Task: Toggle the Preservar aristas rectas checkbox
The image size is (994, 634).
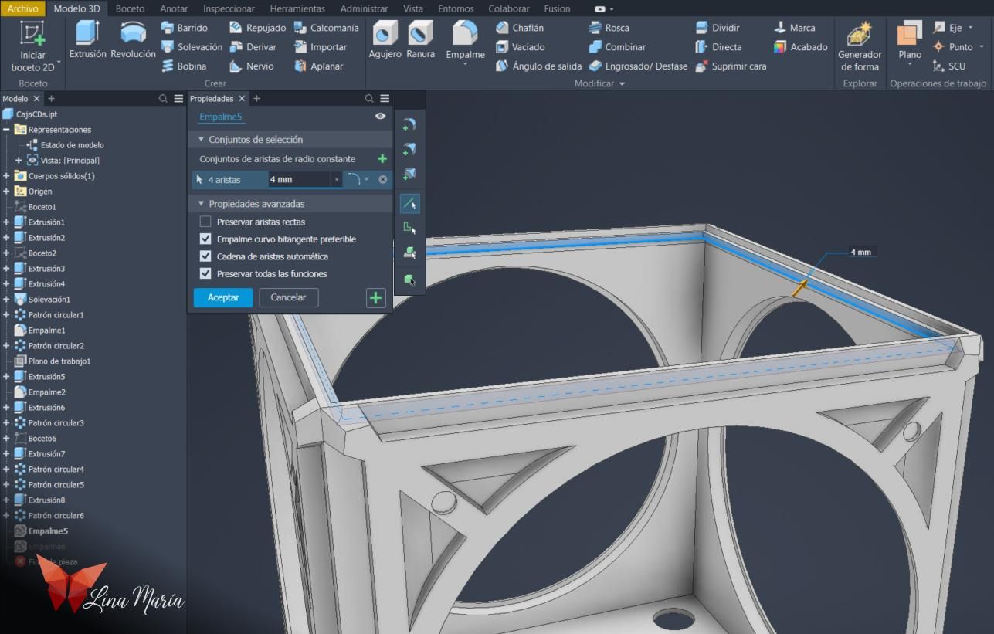Action: point(205,222)
